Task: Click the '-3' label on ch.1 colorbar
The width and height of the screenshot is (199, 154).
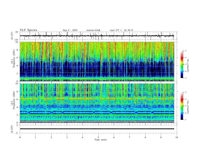Action: click(185, 51)
